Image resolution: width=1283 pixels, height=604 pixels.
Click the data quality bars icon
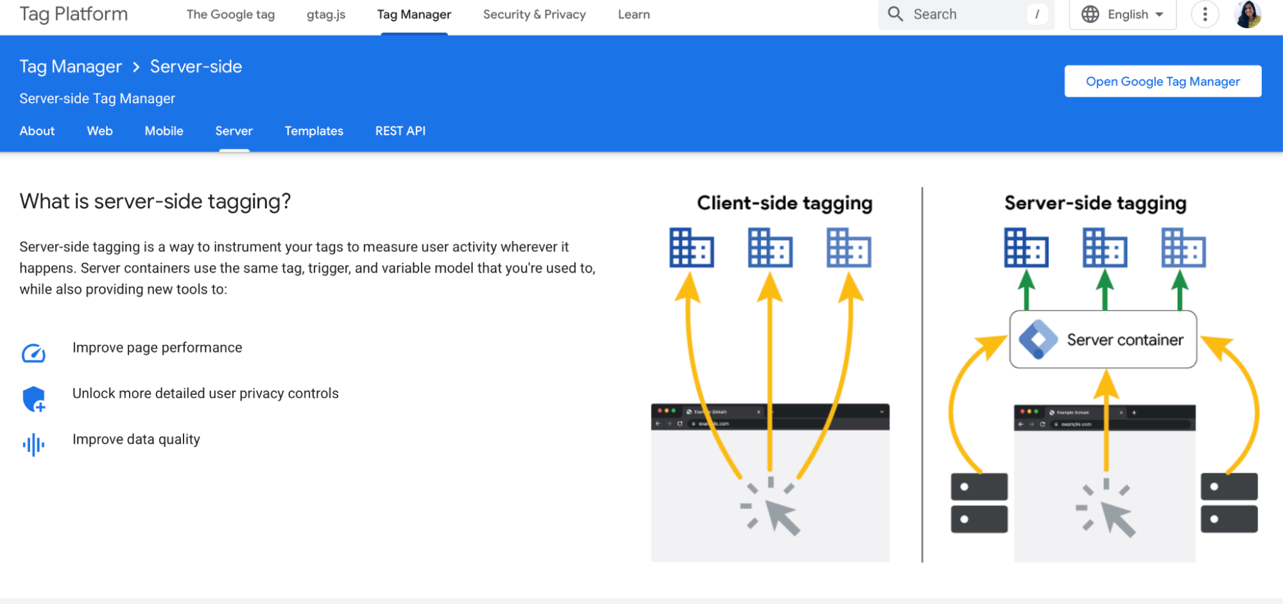pos(33,443)
